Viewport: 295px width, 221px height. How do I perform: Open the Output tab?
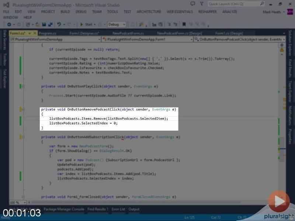134,209
